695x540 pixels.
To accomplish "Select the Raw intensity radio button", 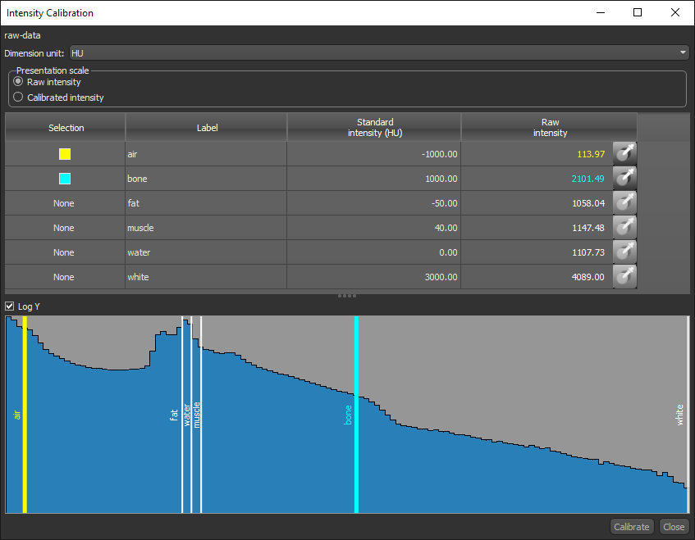I will (19, 83).
